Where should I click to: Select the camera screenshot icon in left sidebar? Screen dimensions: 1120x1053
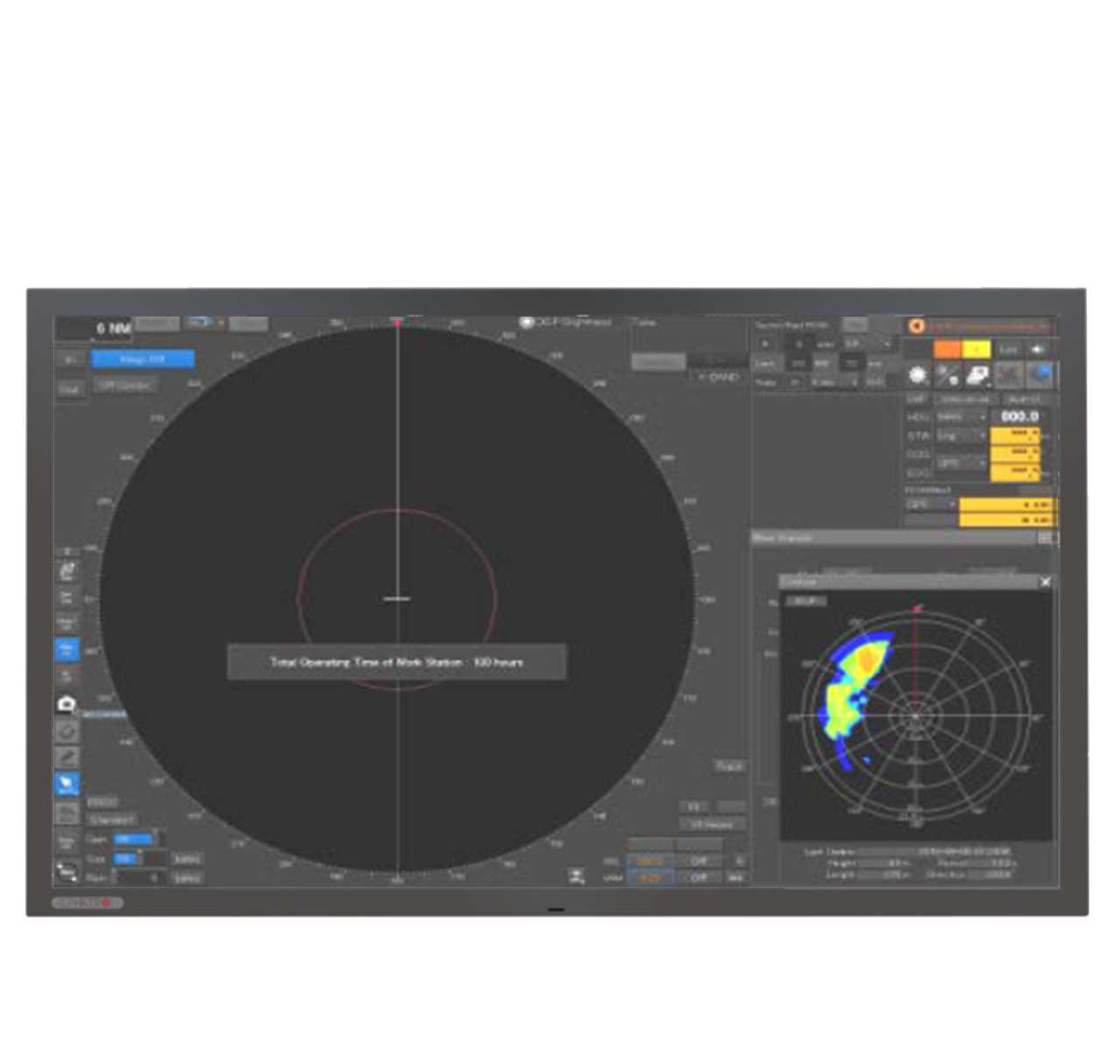click(x=66, y=704)
